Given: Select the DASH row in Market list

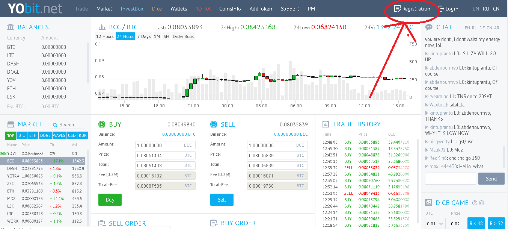Looking at the screenshot, I should pos(45,168).
